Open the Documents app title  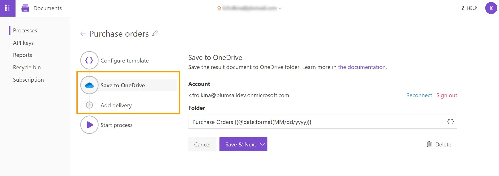(x=47, y=8)
